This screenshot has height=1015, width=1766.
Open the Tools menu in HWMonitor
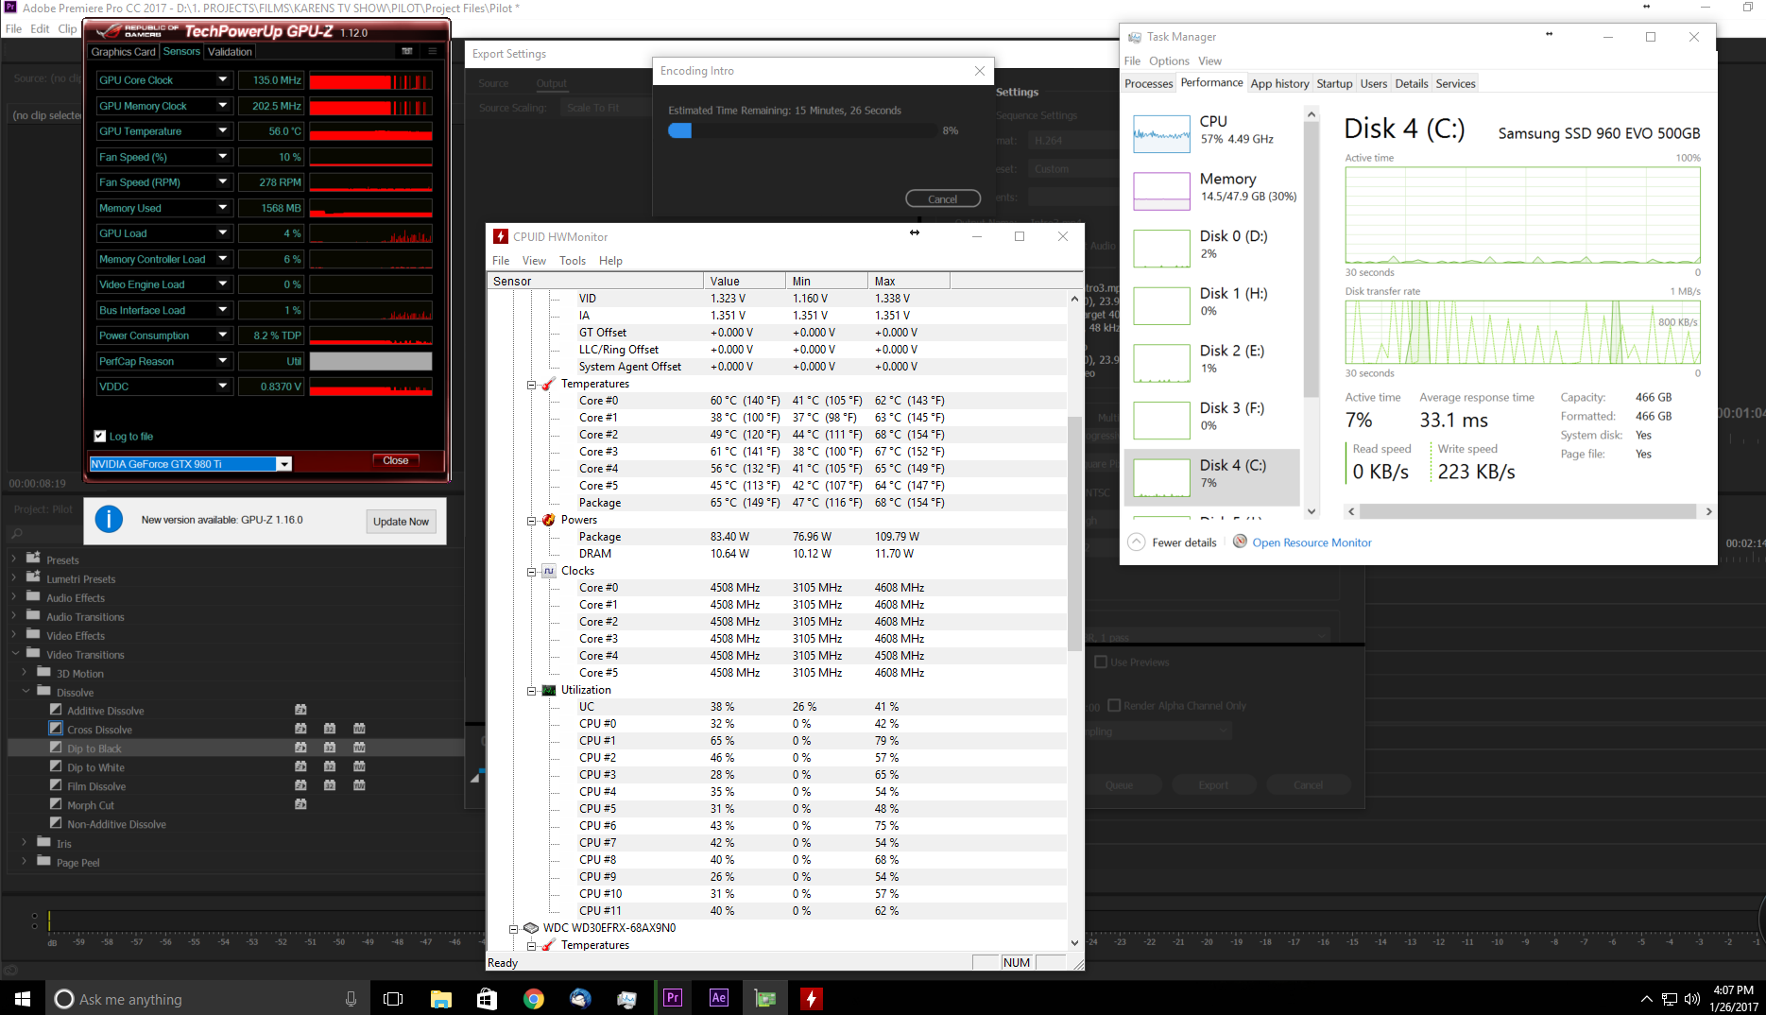[x=573, y=260]
